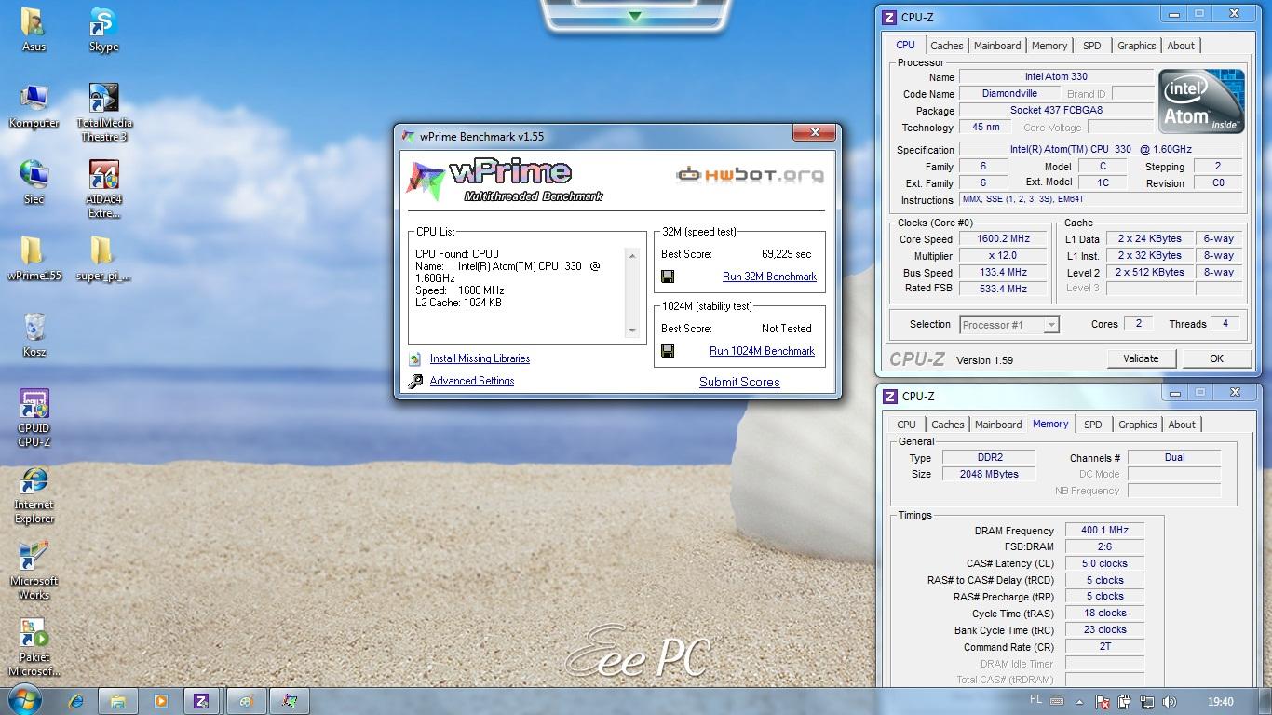Click the DRAM Frequency 400.1 MHz value
The width and height of the screenshot is (1272, 715).
(1104, 531)
